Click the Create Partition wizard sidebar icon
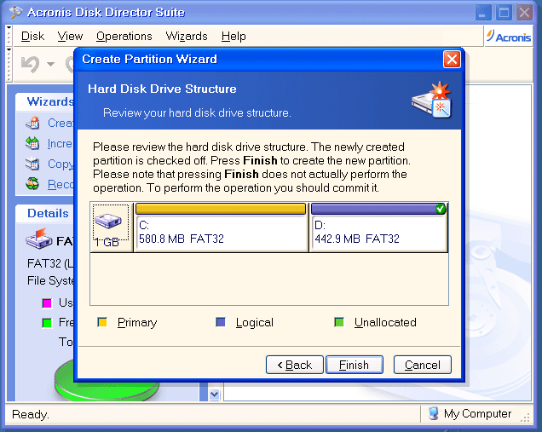The height and width of the screenshot is (432, 542). pyautogui.click(x=33, y=124)
